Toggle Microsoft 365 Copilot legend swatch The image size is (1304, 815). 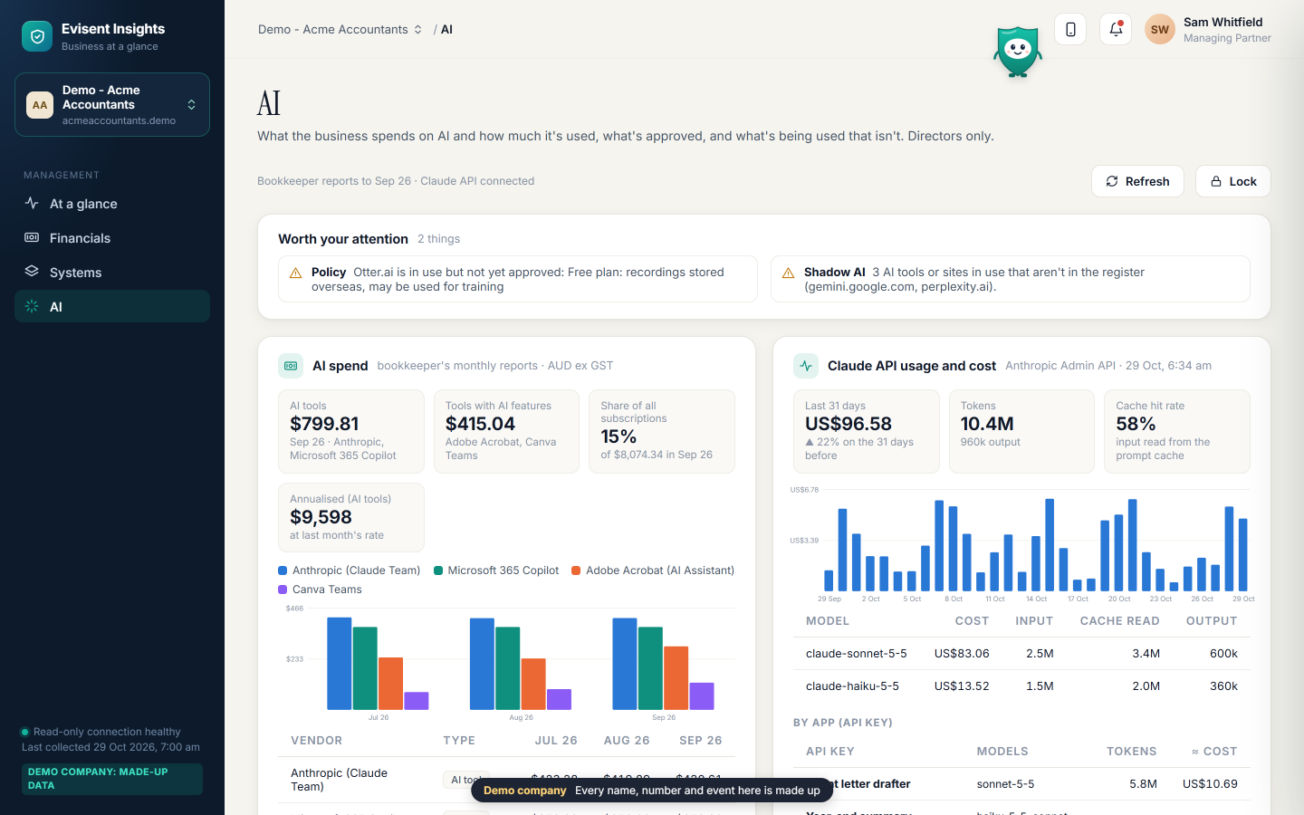(x=438, y=570)
